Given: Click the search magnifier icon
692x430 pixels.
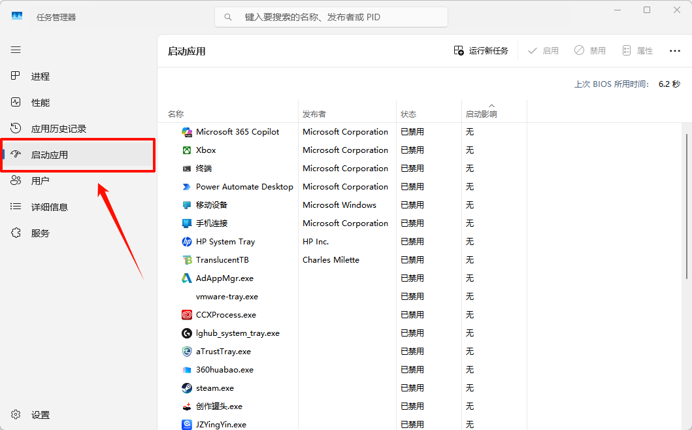Looking at the screenshot, I should (x=227, y=17).
